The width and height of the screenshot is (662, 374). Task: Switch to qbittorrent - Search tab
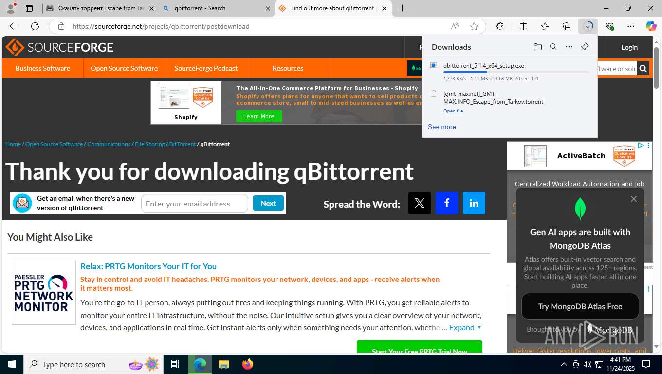coord(217,8)
